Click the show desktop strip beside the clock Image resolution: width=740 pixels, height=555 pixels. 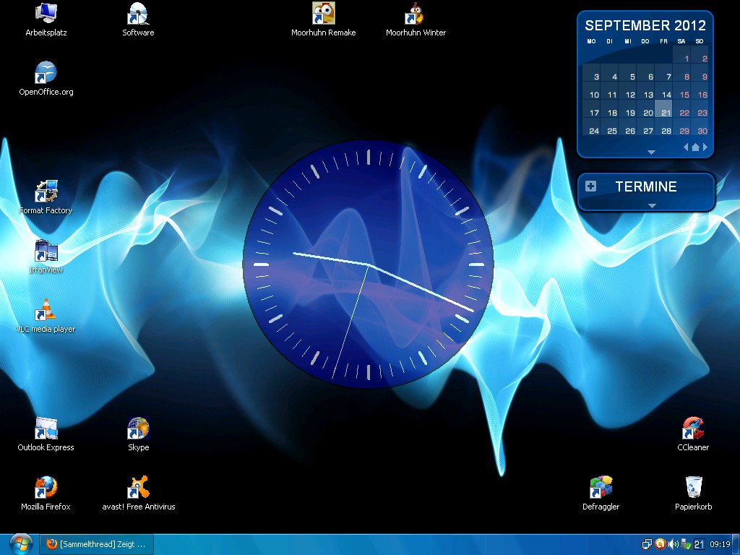point(736,544)
